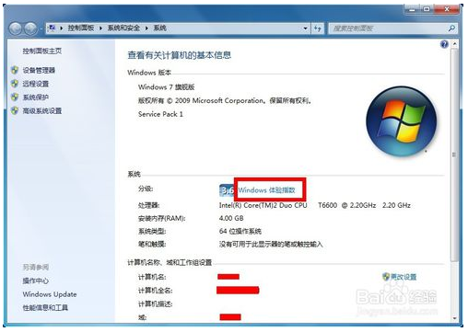Click the 4.00 GB memory value
This screenshot has height=332, width=468.
point(231,218)
